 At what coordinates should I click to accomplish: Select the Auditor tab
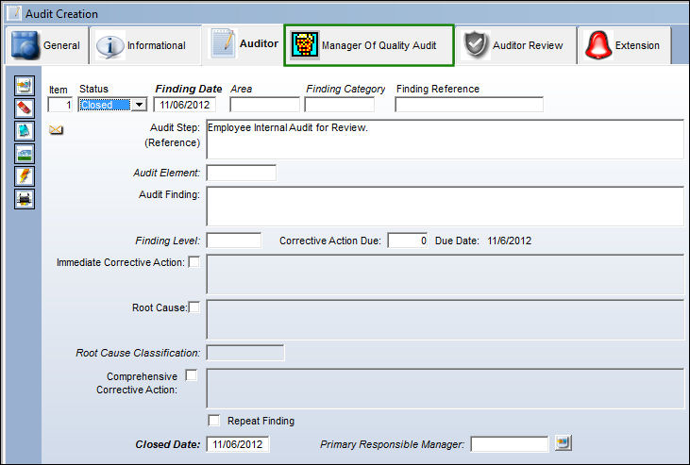(x=244, y=44)
